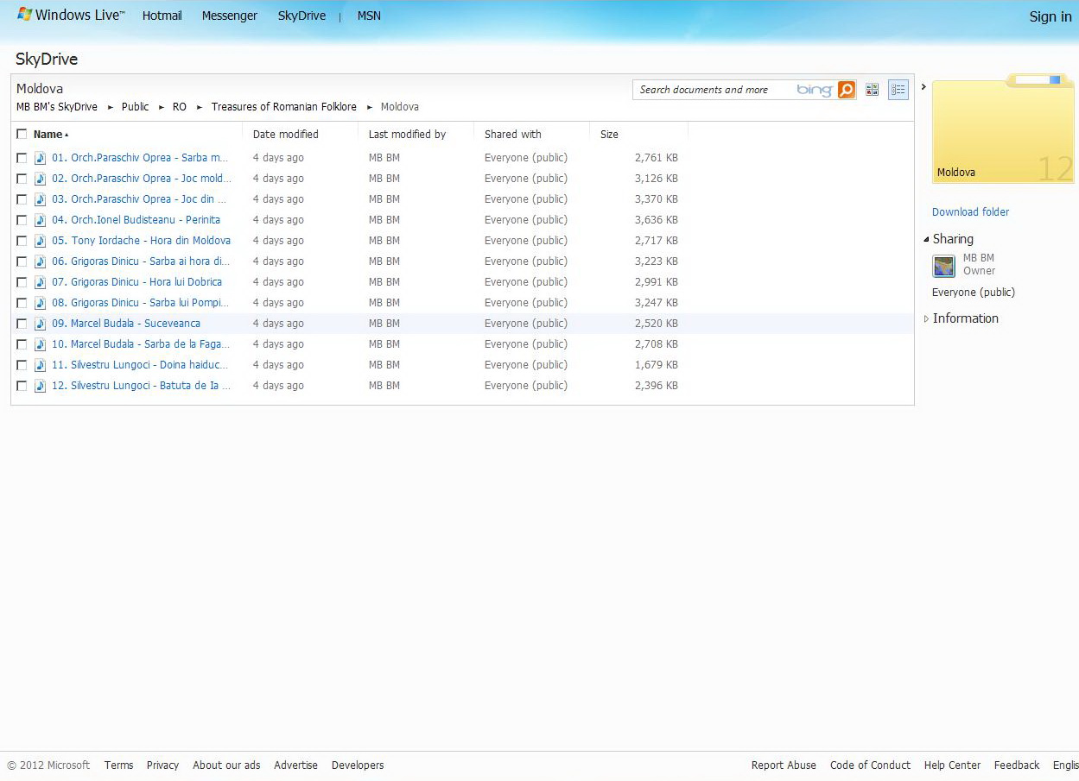Viewport: 1079px width, 781px height.
Task: Sort by Last modified by column
Action: [x=407, y=135]
